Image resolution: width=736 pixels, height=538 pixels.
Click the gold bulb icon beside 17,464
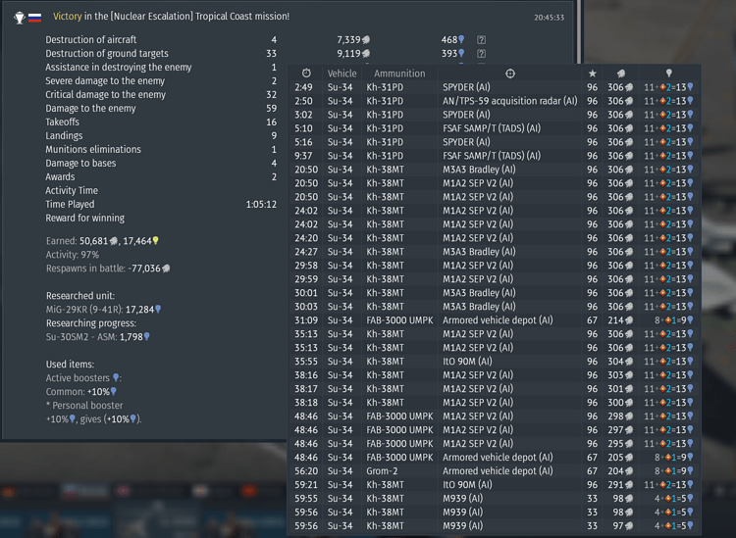(155, 241)
